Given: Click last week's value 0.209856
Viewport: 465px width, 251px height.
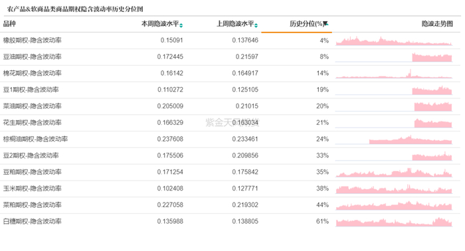Looking at the screenshot, I should point(245,155).
